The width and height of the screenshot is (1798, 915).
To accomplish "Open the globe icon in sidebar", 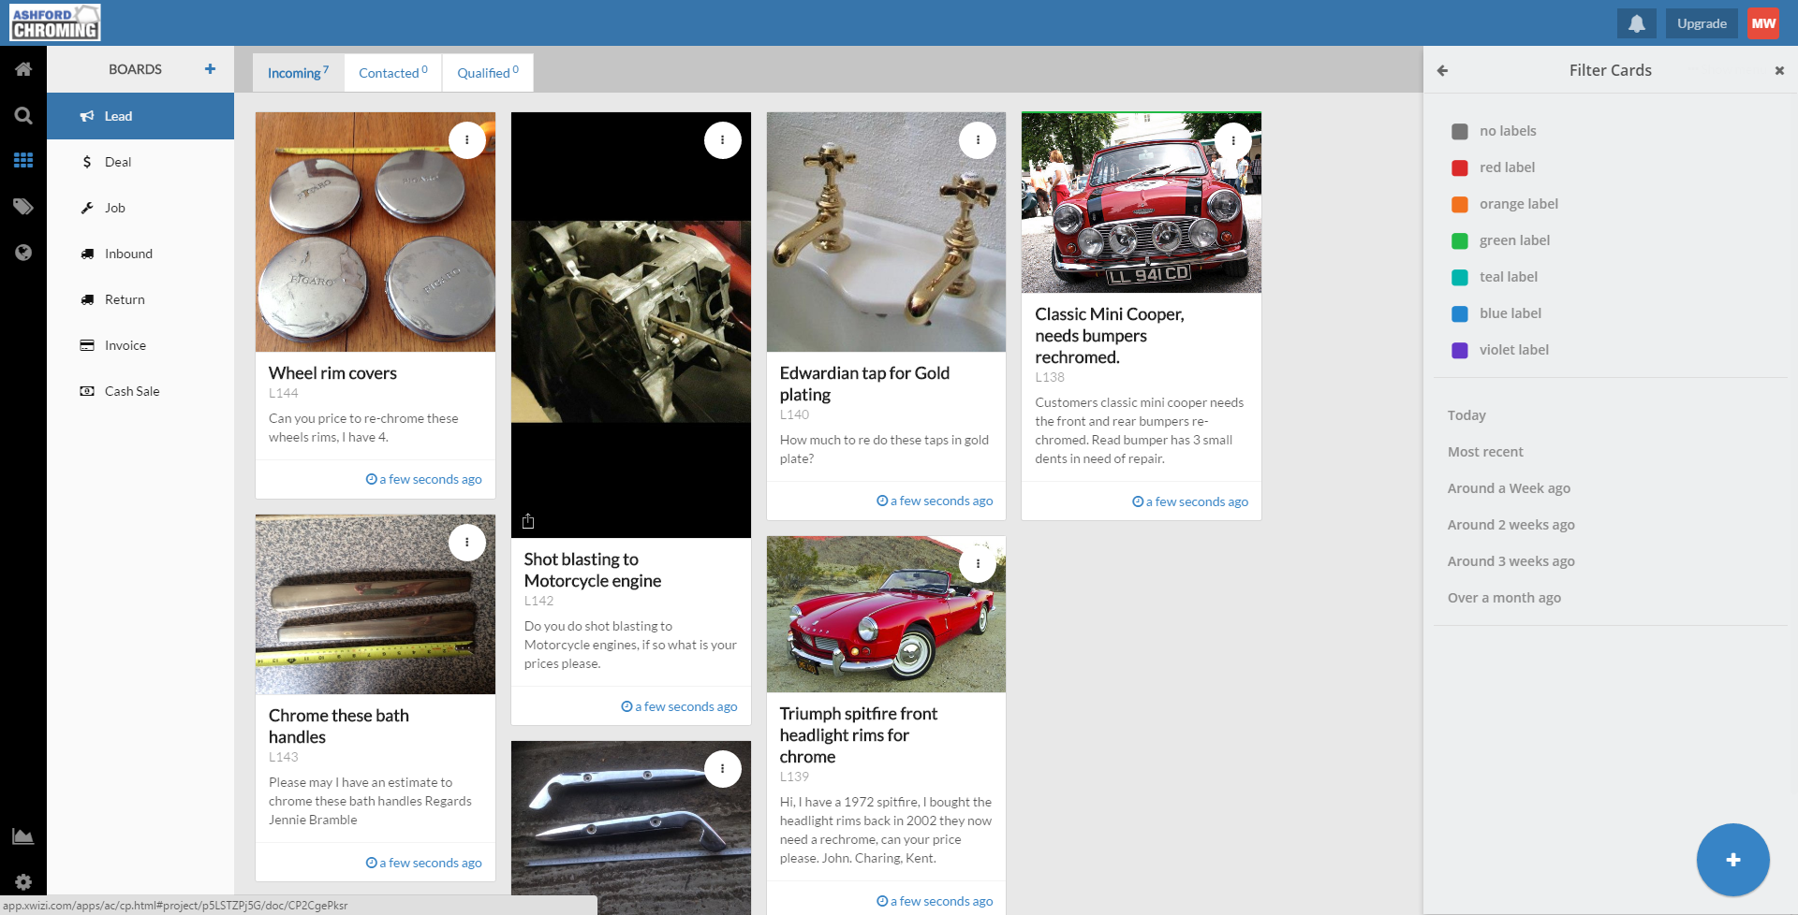I will click(23, 253).
